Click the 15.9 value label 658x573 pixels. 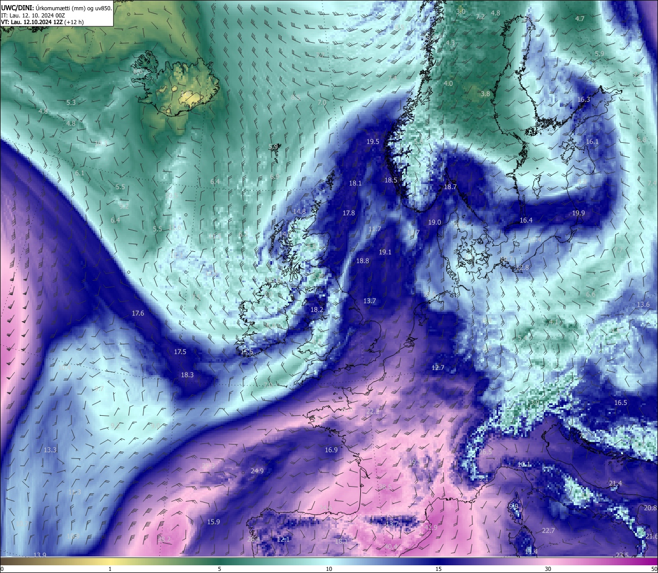click(213, 522)
